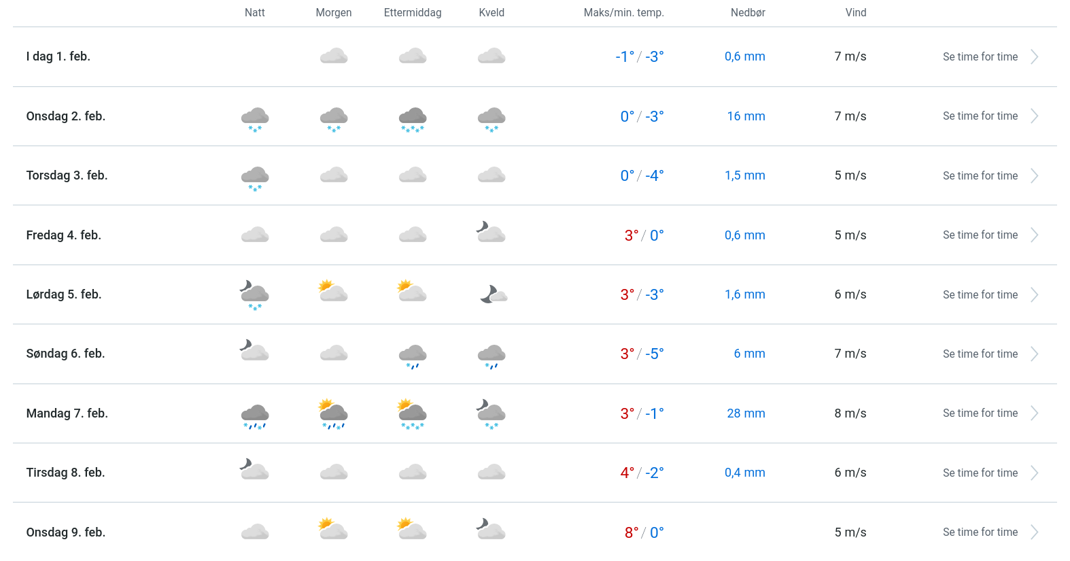
Task: Select the Lørdag 5. feb. day label
Action: point(64,294)
